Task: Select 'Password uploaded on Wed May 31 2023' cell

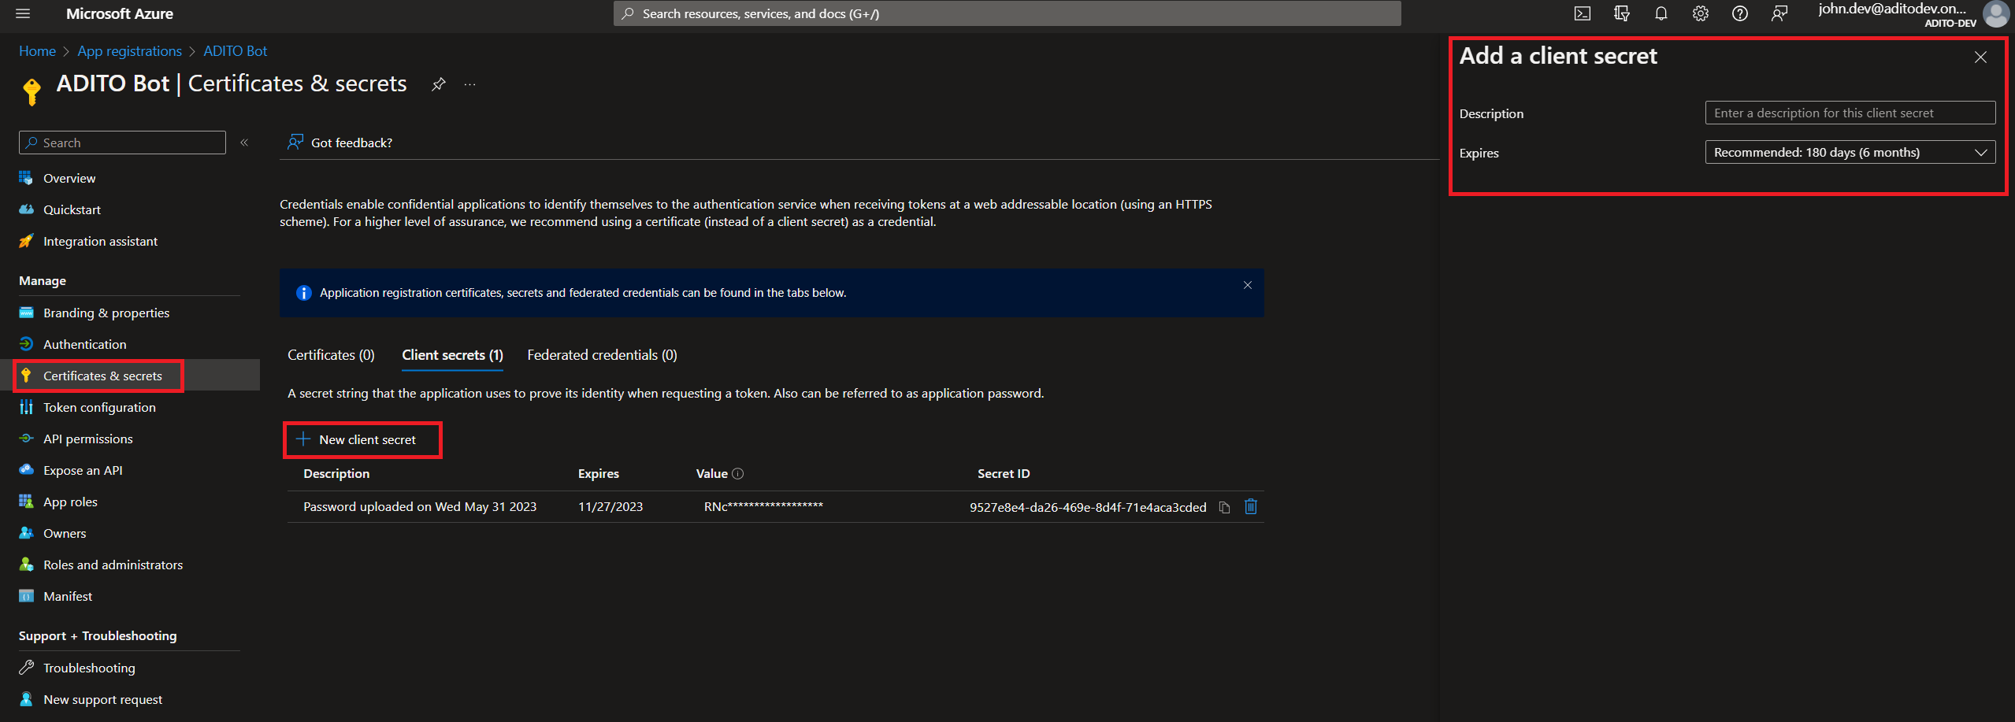Action: [x=420, y=506]
